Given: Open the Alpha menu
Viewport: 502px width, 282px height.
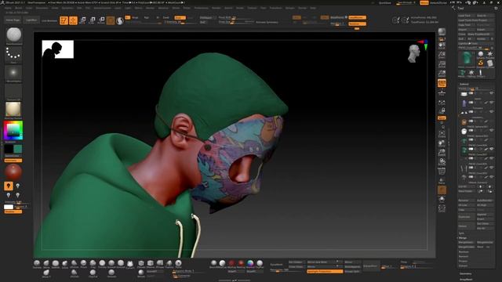Looking at the screenshot, I should 9,8.
